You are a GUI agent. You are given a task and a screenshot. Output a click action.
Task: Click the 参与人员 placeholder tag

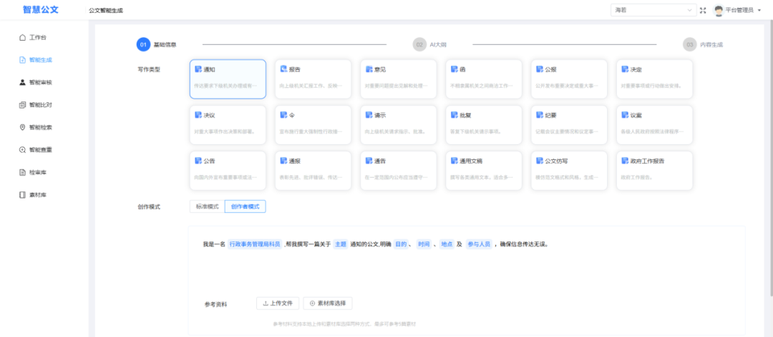(x=479, y=244)
